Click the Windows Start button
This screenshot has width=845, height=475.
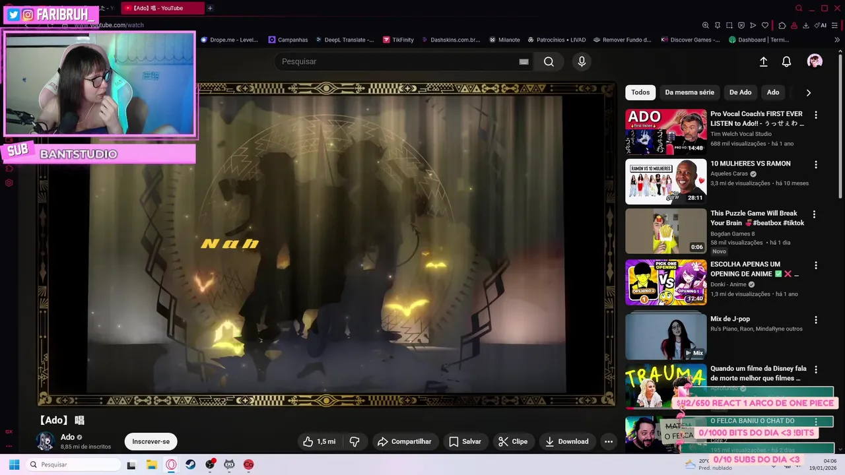pyautogui.click(x=14, y=464)
